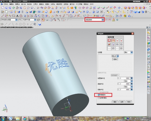The height and width of the screenshot is (121, 151).
Task: Open the Windows Start button
Action: [x=3, y=119]
